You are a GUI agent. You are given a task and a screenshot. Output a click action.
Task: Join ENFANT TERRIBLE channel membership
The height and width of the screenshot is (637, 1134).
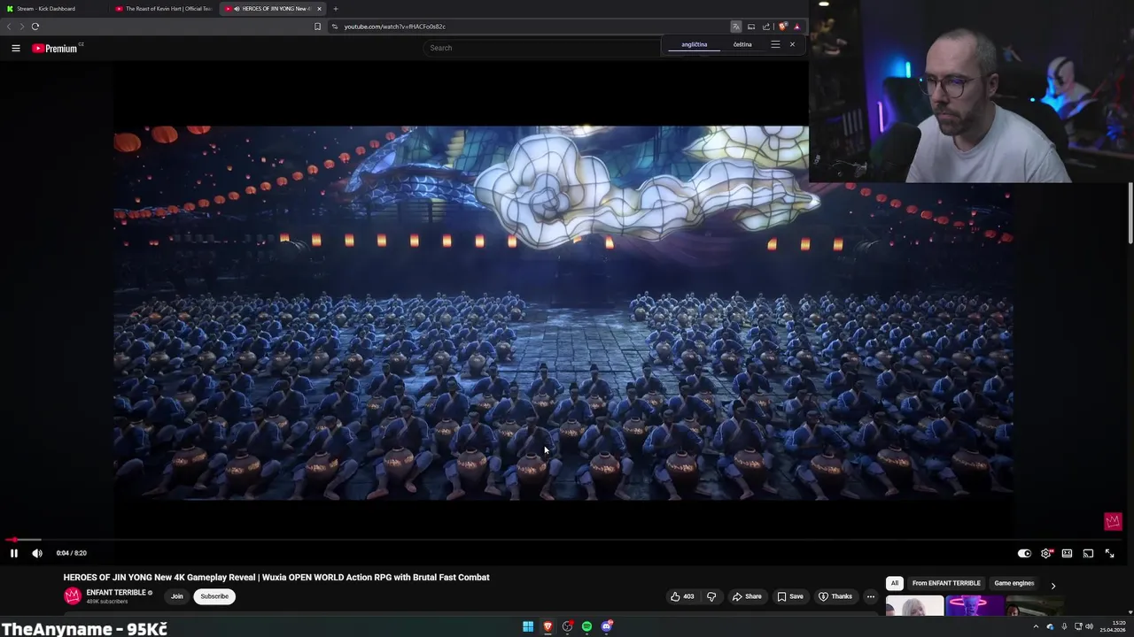(x=177, y=596)
